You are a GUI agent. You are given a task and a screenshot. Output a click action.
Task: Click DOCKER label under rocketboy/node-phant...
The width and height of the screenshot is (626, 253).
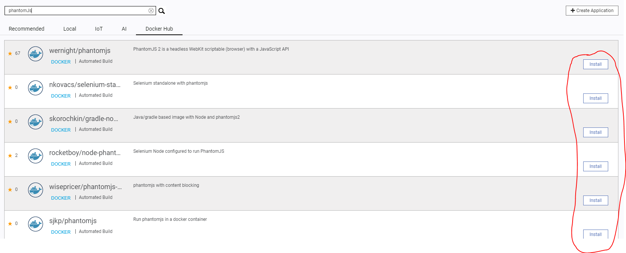[61, 164]
